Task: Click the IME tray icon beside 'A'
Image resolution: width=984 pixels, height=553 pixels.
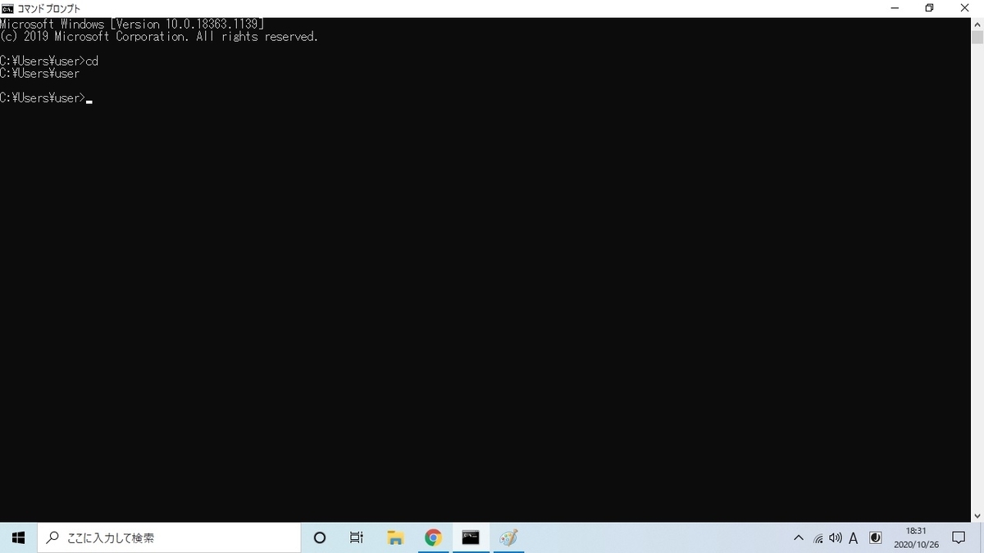Action: pyautogui.click(x=875, y=538)
